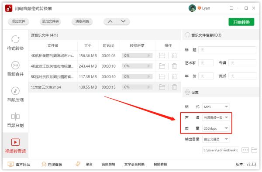Click the user avatar next to Lyan
Image resolution: width=262 pixels, height=172 pixels.
pos(192,8)
